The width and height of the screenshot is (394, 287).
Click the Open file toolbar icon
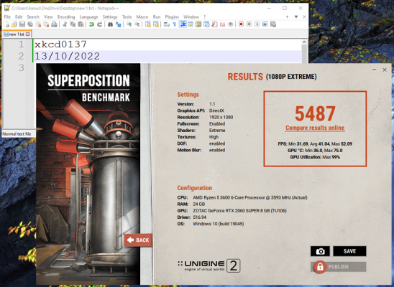coord(14,24)
